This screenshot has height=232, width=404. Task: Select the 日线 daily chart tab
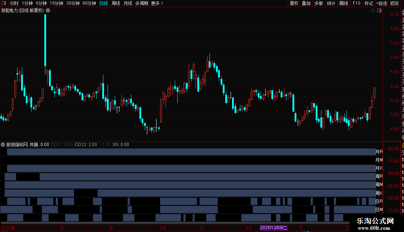click(x=104, y=3)
